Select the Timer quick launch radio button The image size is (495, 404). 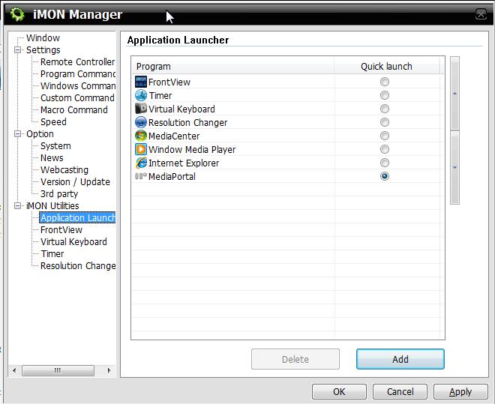click(x=385, y=95)
